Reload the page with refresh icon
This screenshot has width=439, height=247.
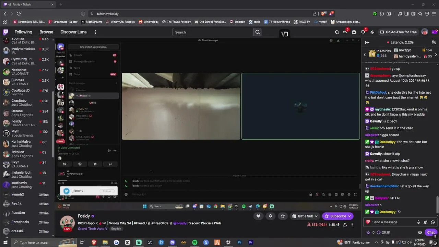coord(19,14)
